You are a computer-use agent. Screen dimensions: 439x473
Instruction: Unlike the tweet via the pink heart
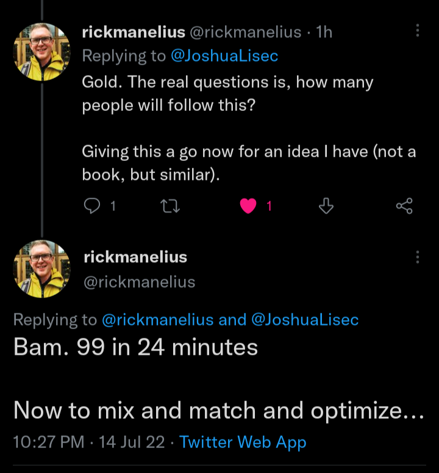[x=248, y=207]
